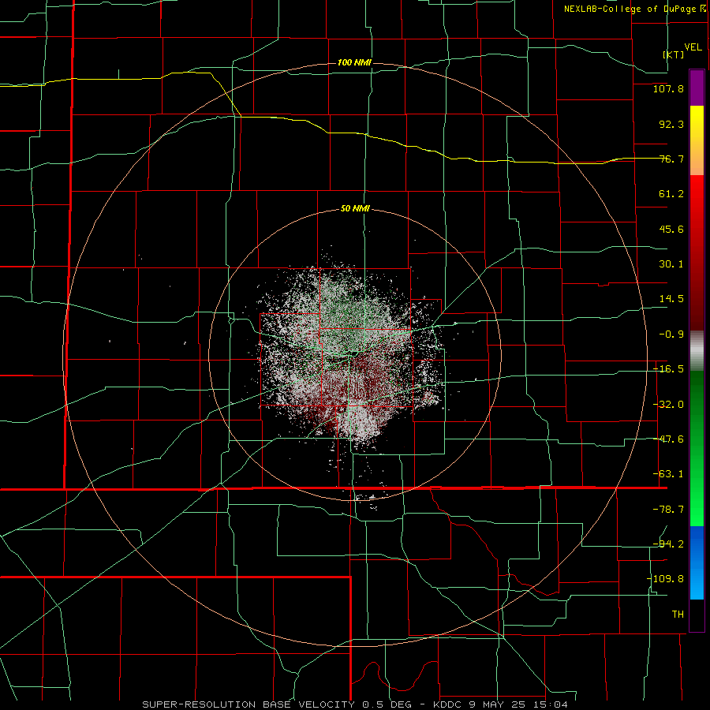Click the 61.2 velocity scale value
710x710 pixels.
click(x=671, y=194)
